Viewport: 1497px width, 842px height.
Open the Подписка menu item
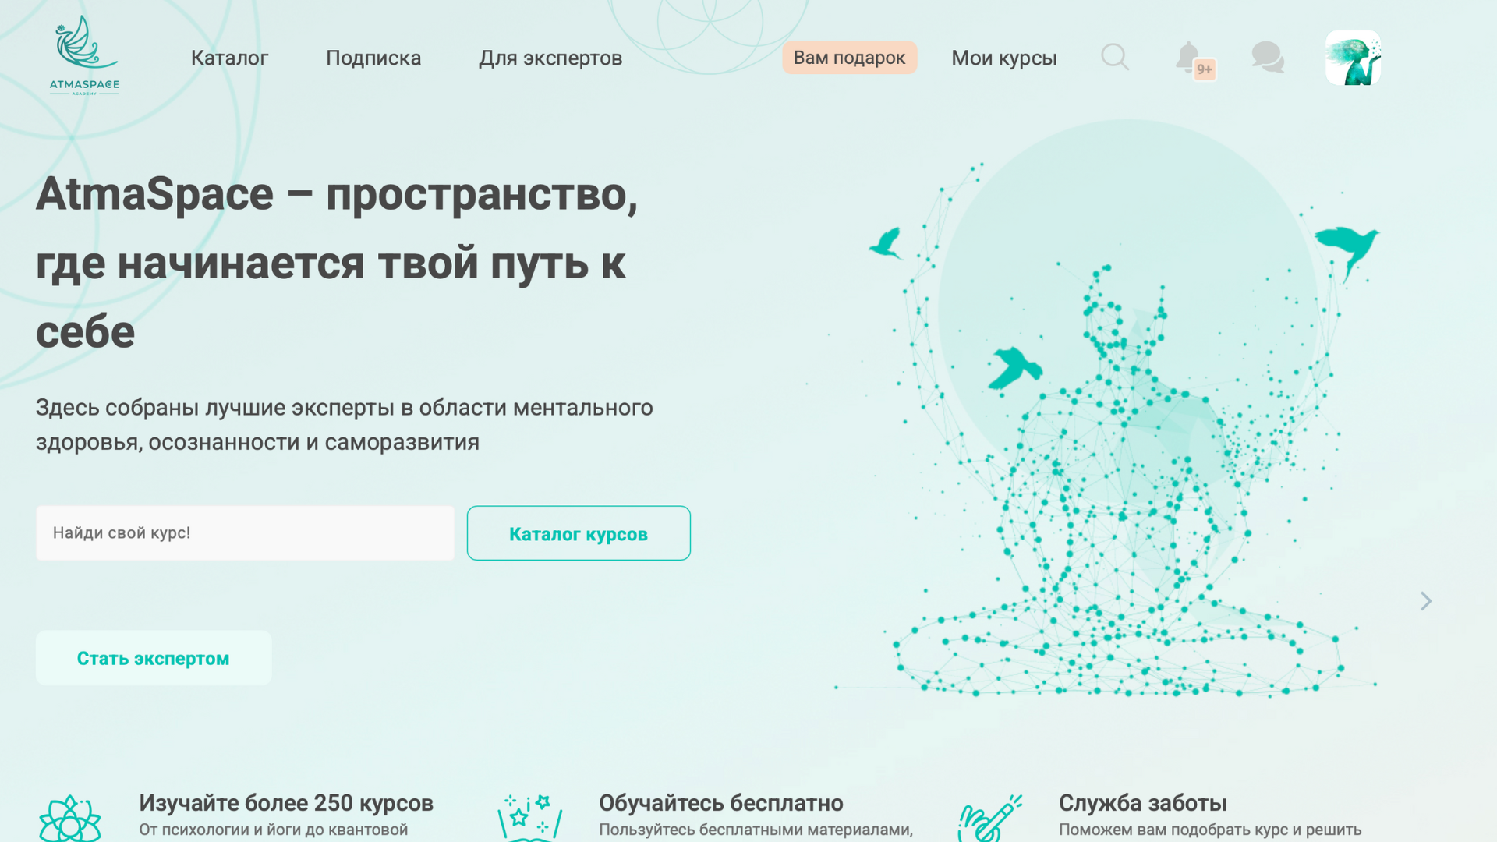coord(373,58)
